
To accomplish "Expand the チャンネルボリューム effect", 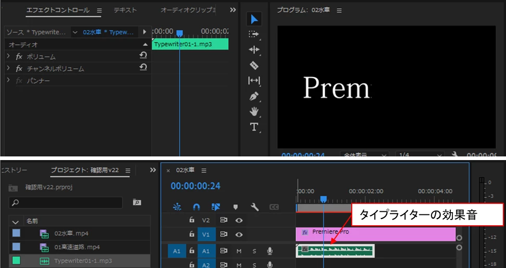I will 8,68.
